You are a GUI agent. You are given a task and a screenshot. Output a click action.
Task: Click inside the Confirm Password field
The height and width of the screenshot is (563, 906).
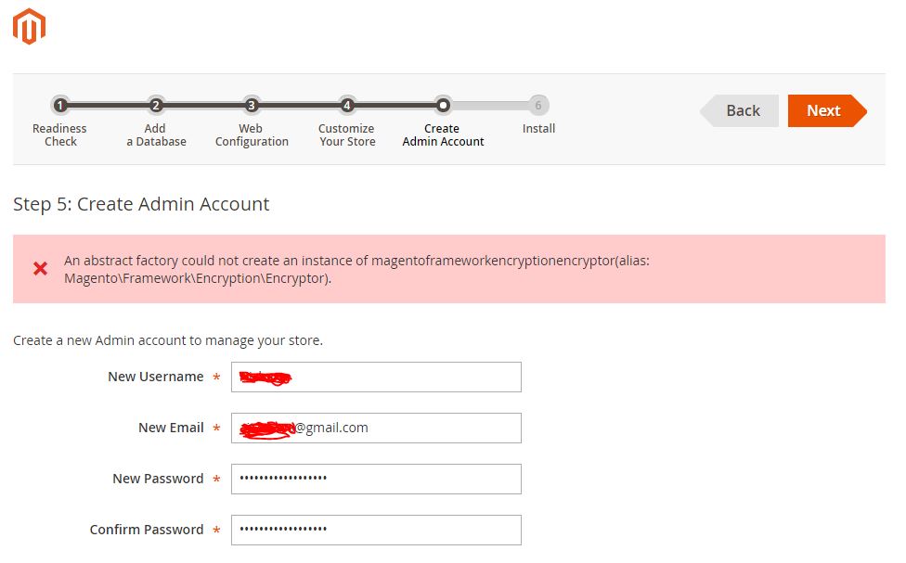coord(376,530)
